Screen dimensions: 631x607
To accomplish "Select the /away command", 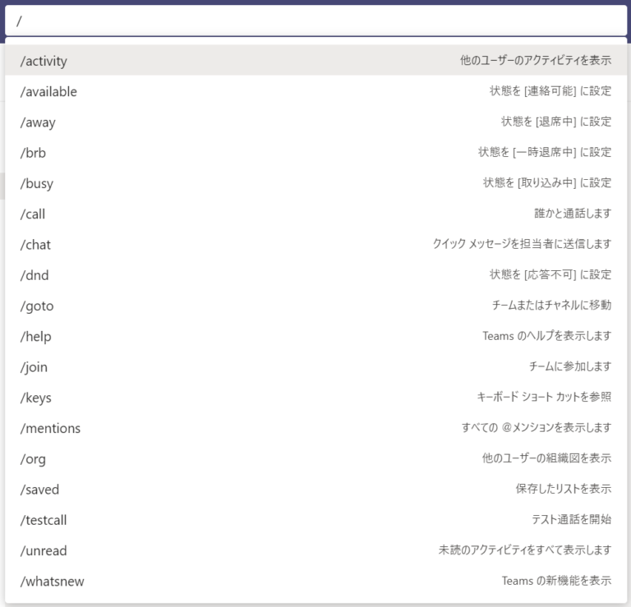I will [38, 122].
